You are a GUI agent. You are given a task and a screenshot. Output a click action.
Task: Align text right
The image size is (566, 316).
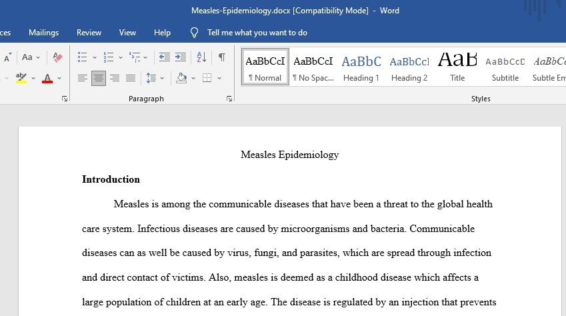click(x=115, y=78)
